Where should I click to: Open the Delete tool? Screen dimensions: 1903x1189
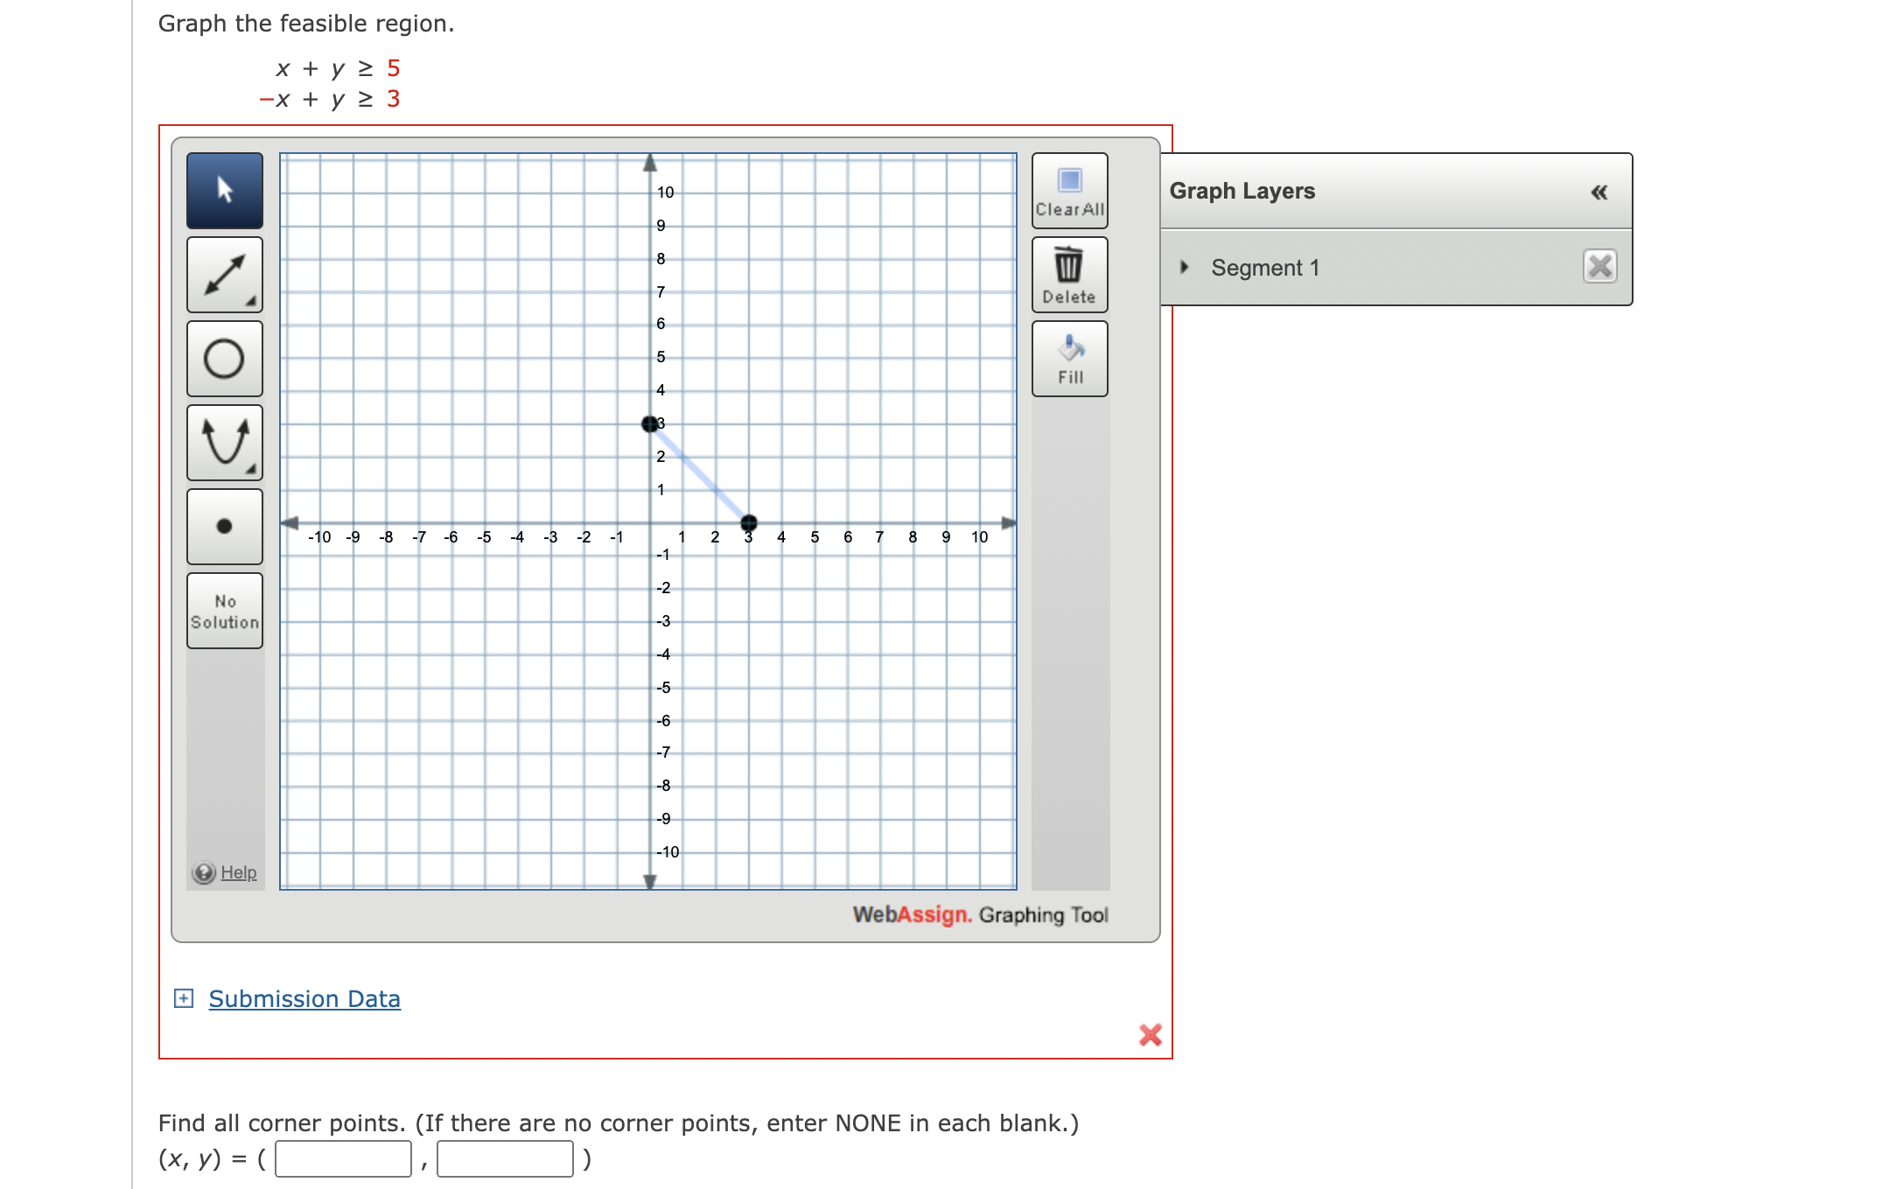[x=1069, y=274]
